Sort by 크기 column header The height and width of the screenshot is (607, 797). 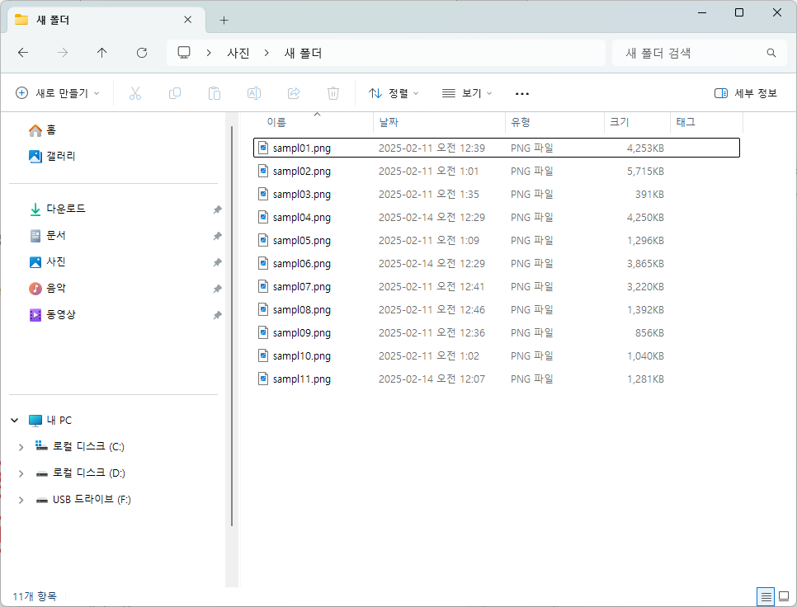coord(619,122)
